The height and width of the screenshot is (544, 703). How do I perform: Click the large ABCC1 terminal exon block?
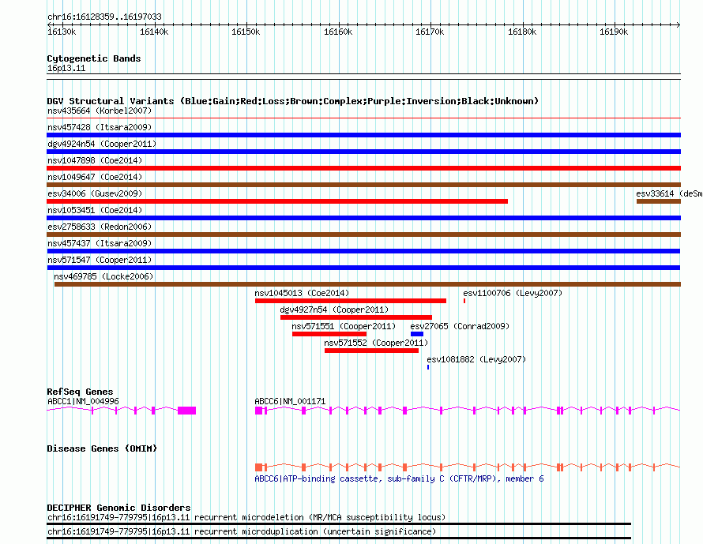tap(187, 411)
